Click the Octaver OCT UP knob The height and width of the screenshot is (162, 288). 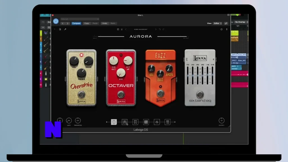point(128,61)
